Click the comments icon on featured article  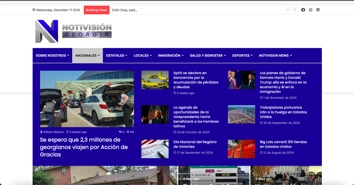click(x=120, y=132)
